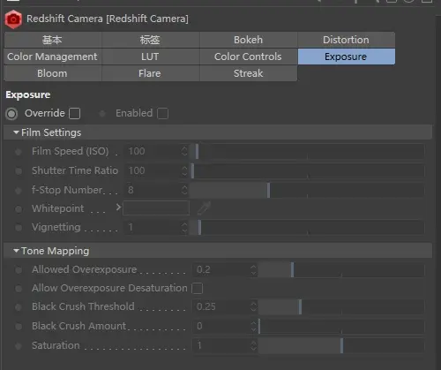Click the Black Crush Threshold slider
This screenshot has height=370, width=441.
point(341,306)
